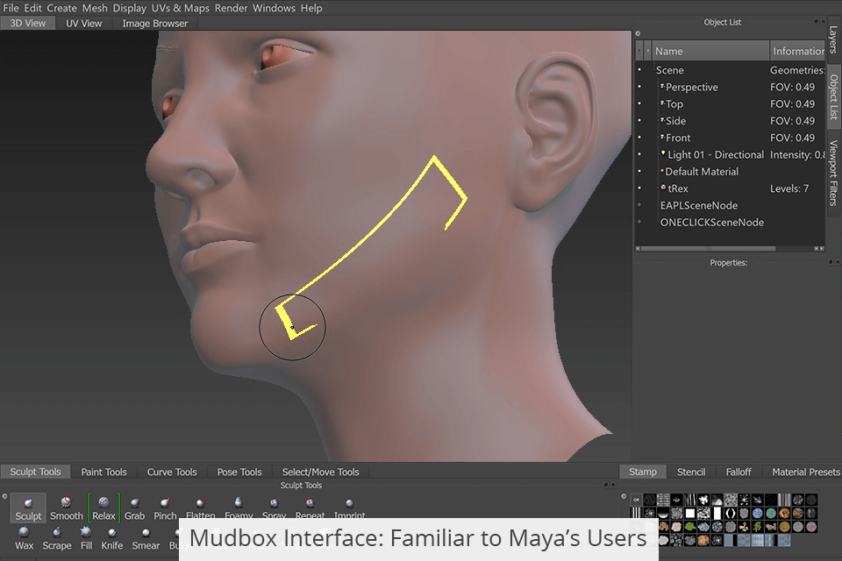Open the Material Presets panel
This screenshot has width=842, height=561.
[x=803, y=472]
